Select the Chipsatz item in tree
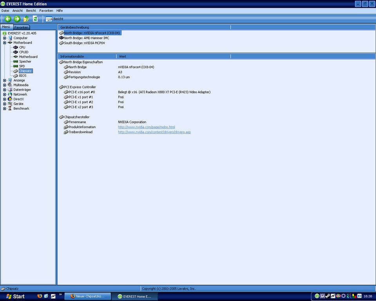The width and height of the screenshot is (376, 301). [25, 71]
